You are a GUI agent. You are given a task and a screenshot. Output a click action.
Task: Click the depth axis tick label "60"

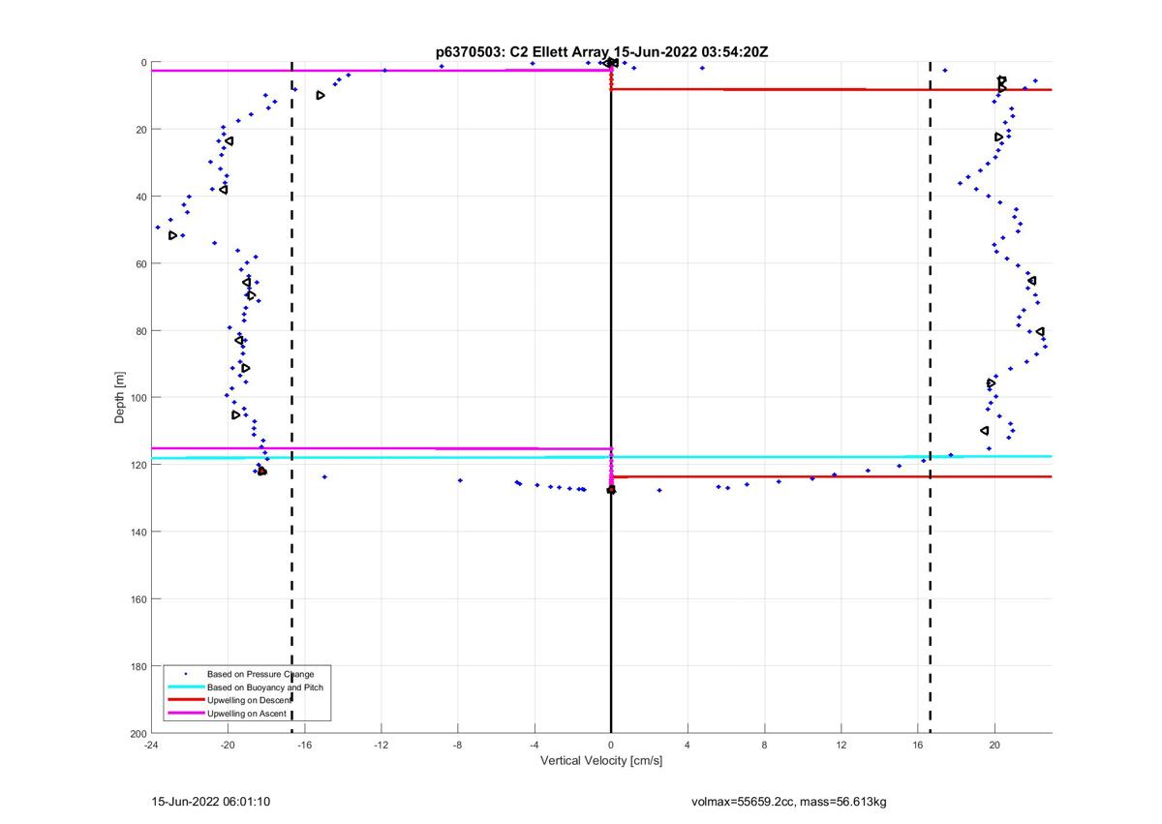click(140, 263)
